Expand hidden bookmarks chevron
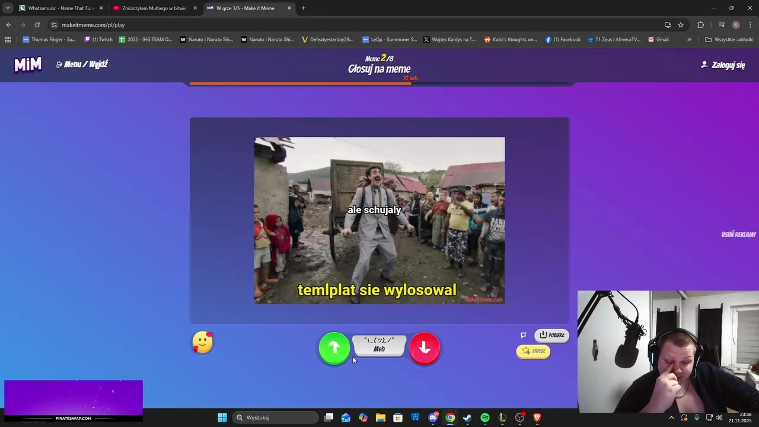The height and width of the screenshot is (427, 759). (689, 40)
